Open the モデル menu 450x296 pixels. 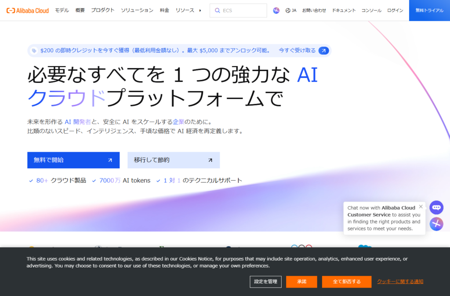(x=62, y=11)
